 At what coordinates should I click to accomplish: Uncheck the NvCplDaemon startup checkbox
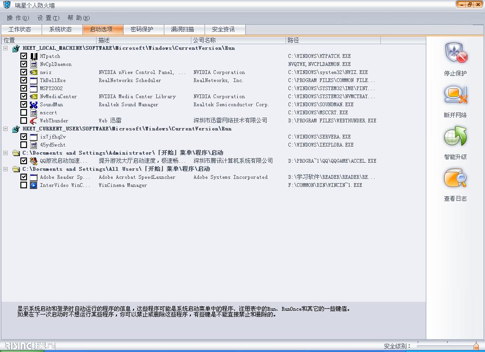pos(24,64)
